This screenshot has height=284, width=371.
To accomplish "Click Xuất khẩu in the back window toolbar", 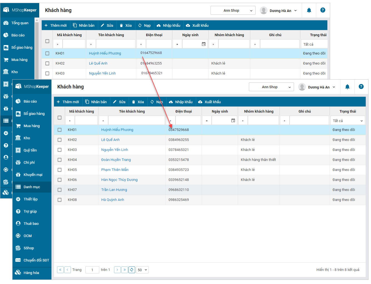I will point(197,25).
